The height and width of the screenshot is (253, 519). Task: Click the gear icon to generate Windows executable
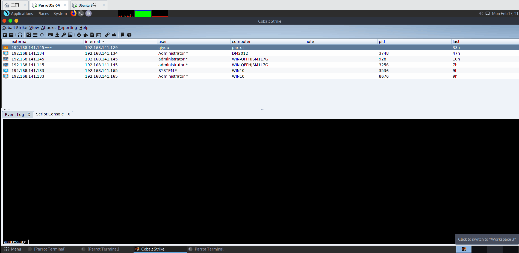[79, 35]
